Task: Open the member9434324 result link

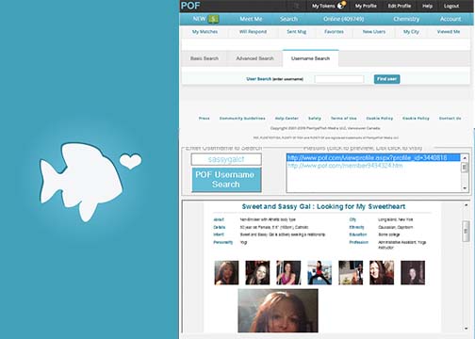Action: 345,166
